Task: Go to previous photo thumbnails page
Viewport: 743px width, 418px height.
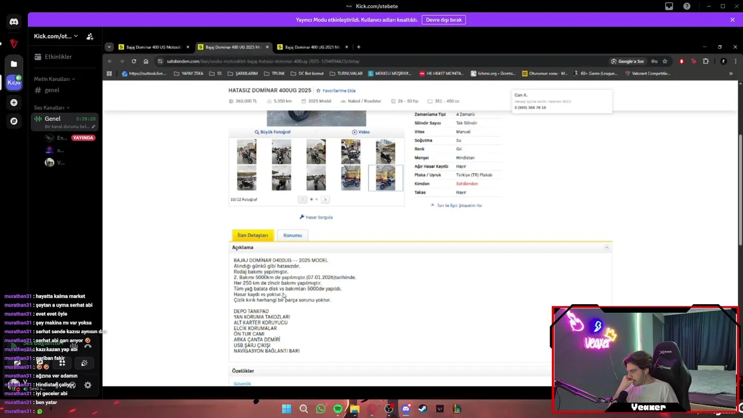Action: (302, 199)
